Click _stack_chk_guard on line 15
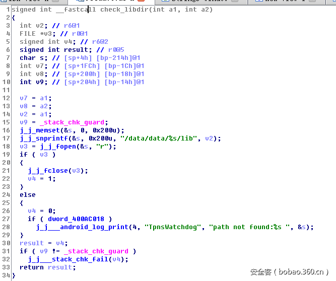 coord(72,122)
